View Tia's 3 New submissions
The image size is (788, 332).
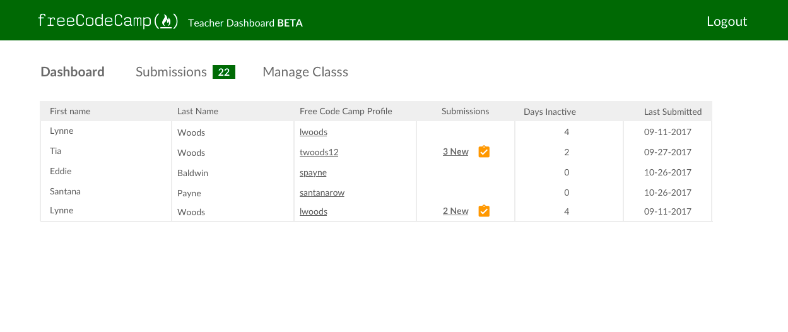[456, 151]
